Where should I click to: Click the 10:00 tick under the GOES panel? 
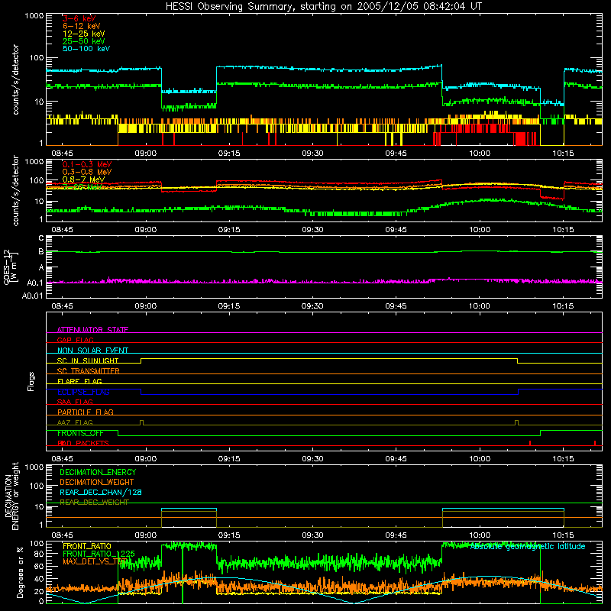coord(480,306)
